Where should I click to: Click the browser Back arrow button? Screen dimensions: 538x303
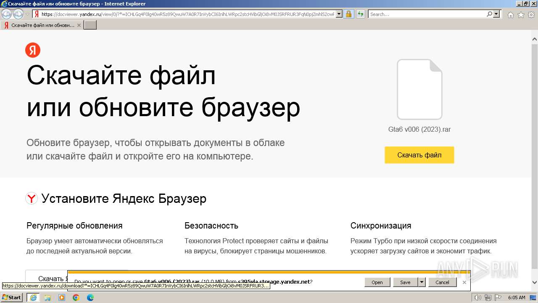[7, 14]
